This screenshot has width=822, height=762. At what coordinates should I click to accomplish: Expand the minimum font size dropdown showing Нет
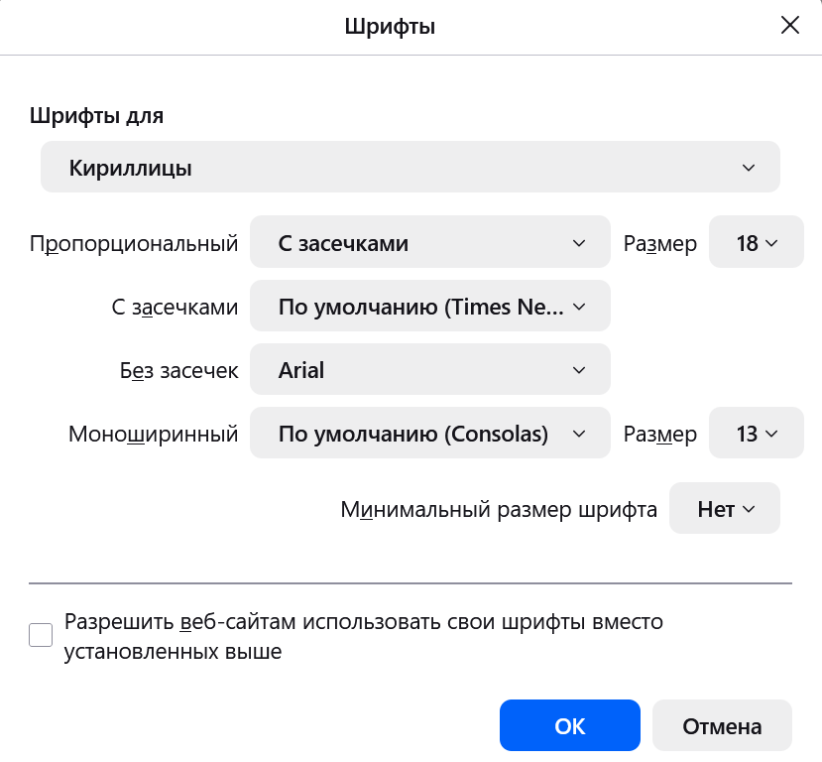tap(725, 509)
